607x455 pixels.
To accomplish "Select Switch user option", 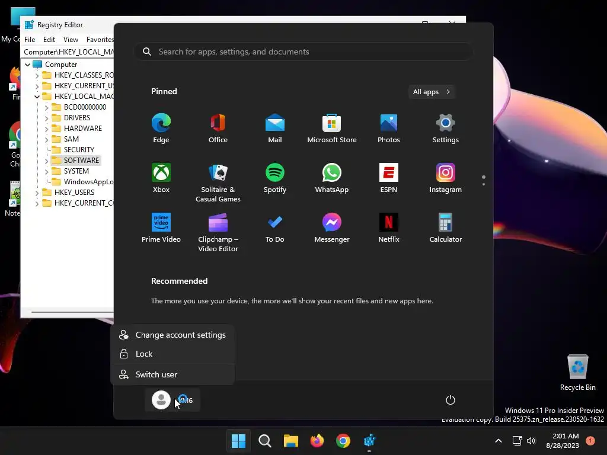I will (x=172, y=374).
